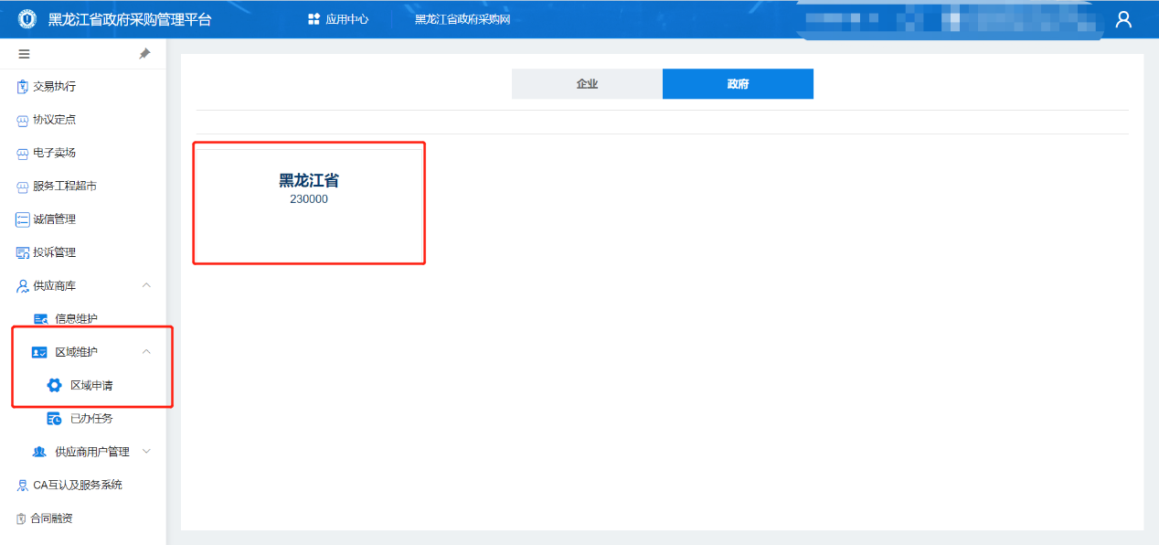Click the region code 230000
The image size is (1159, 545).
click(309, 199)
